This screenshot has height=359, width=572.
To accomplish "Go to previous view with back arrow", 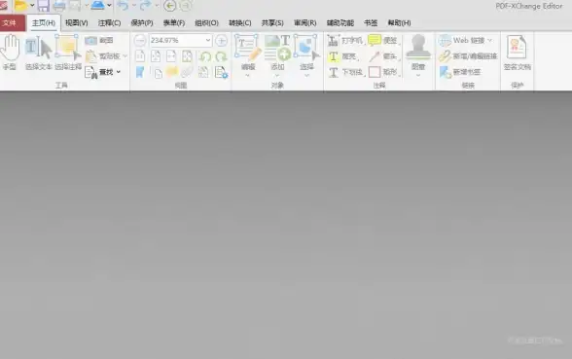I will [x=169, y=6].
